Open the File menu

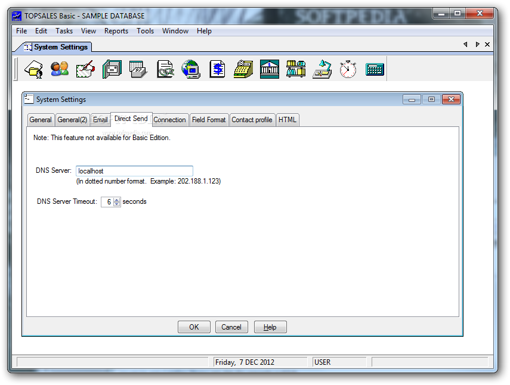coord(21,31)
